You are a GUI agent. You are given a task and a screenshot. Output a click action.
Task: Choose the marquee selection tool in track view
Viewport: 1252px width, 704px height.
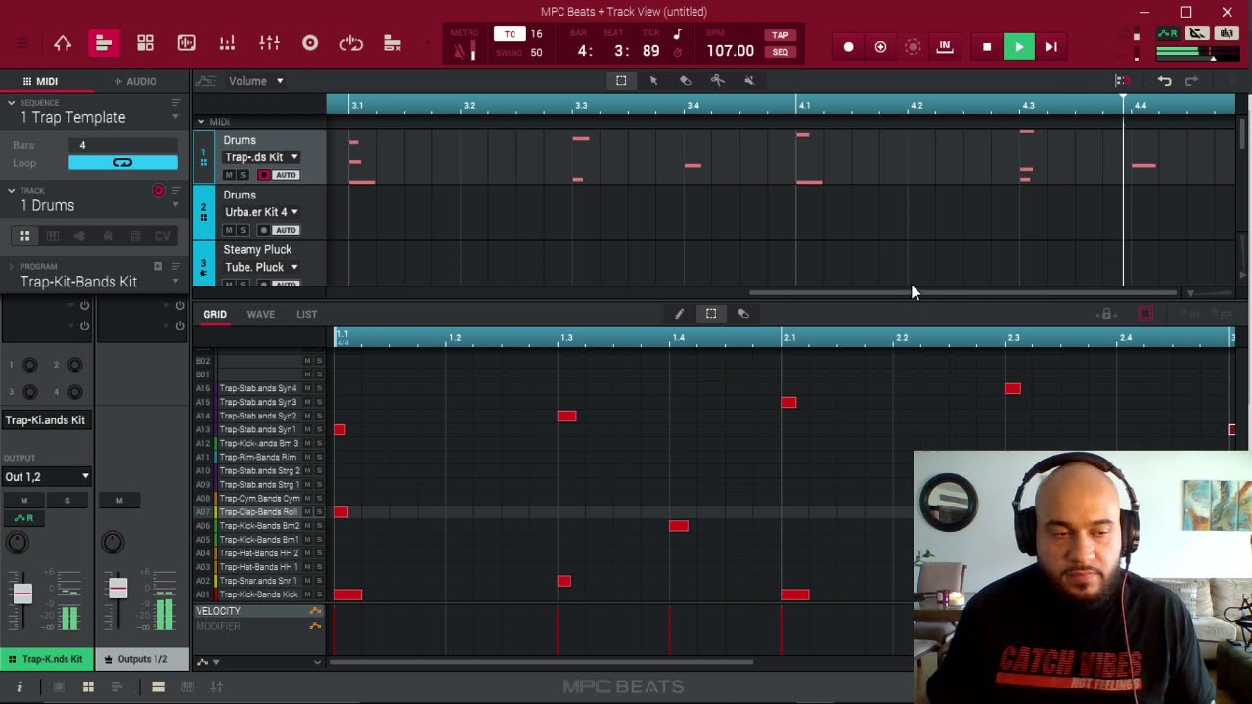tap(621, 81)
